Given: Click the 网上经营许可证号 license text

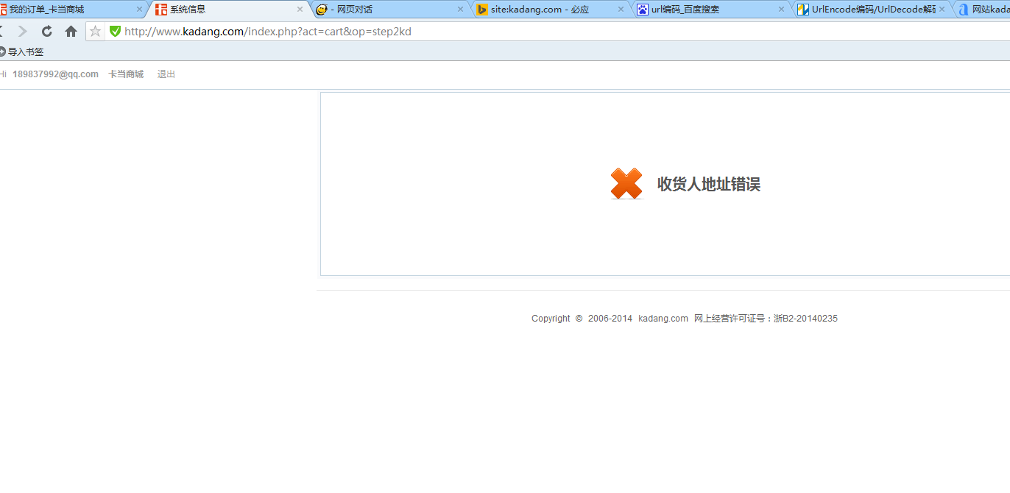Looking at the screenshot, I should click(x=766, y=319).
